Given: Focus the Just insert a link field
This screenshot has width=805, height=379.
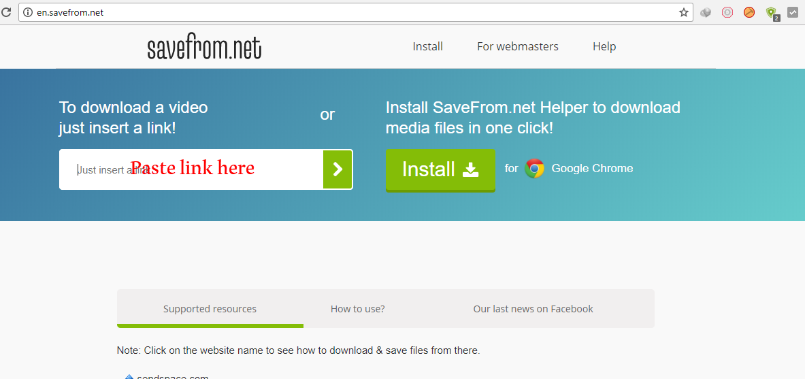Looking at the screenshot, I should [191, 169].
